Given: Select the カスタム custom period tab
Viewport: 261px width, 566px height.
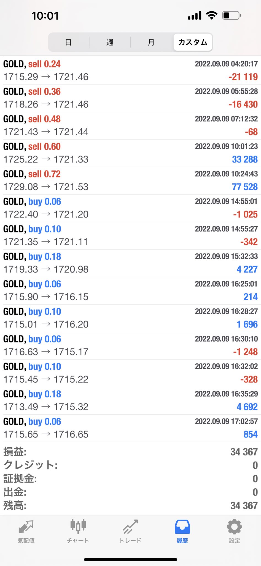Looking at the screenshot, I should (193, 42).
